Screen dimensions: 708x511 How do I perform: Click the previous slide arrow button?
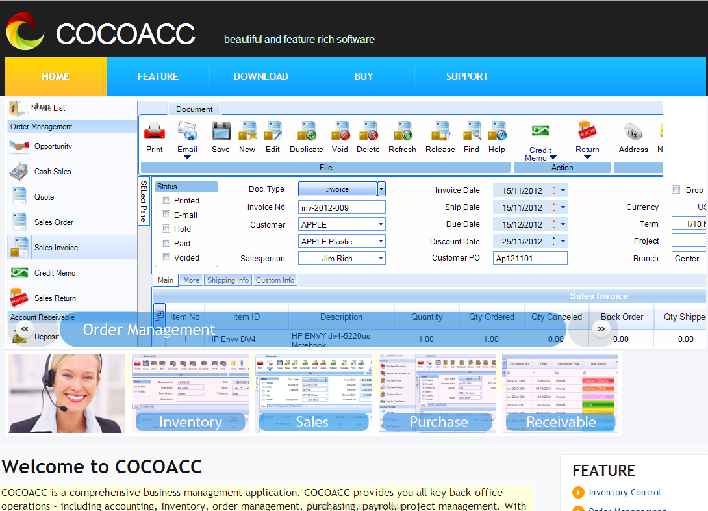pyautogui.click(x=25, y=329)
